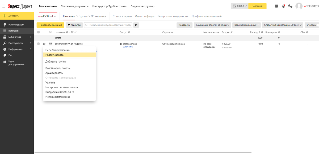Expand the Библиотека submenu arrow
The width and height of the screenshot is (319, 154).
[31, 37]
